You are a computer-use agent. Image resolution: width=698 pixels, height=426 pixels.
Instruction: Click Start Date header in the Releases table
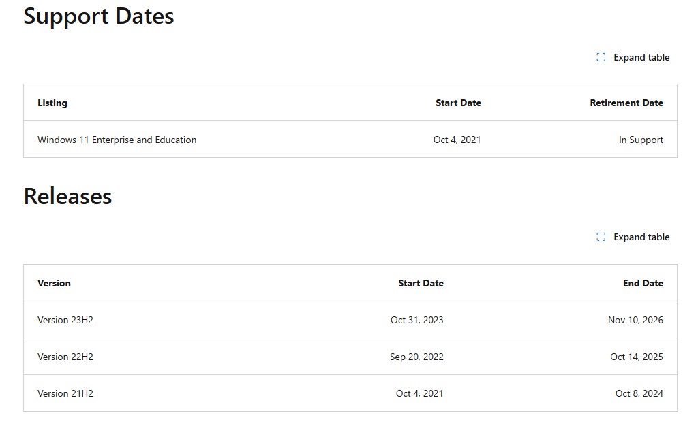click(x=421, y=284)
